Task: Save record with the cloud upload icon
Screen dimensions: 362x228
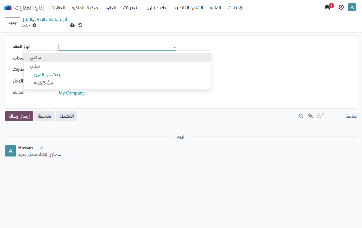Action: pyautogui.click(x=72, y=25)
